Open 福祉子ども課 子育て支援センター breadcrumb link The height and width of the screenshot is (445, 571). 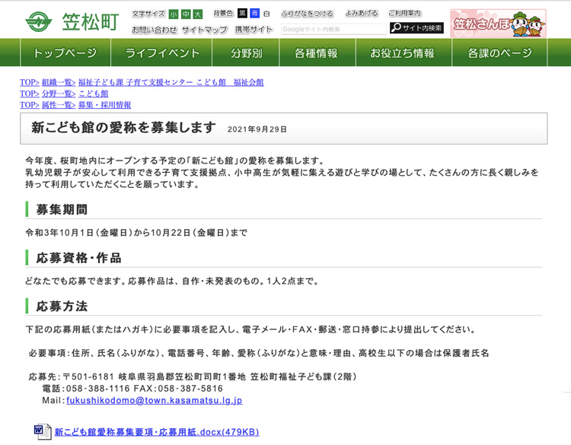171,83
